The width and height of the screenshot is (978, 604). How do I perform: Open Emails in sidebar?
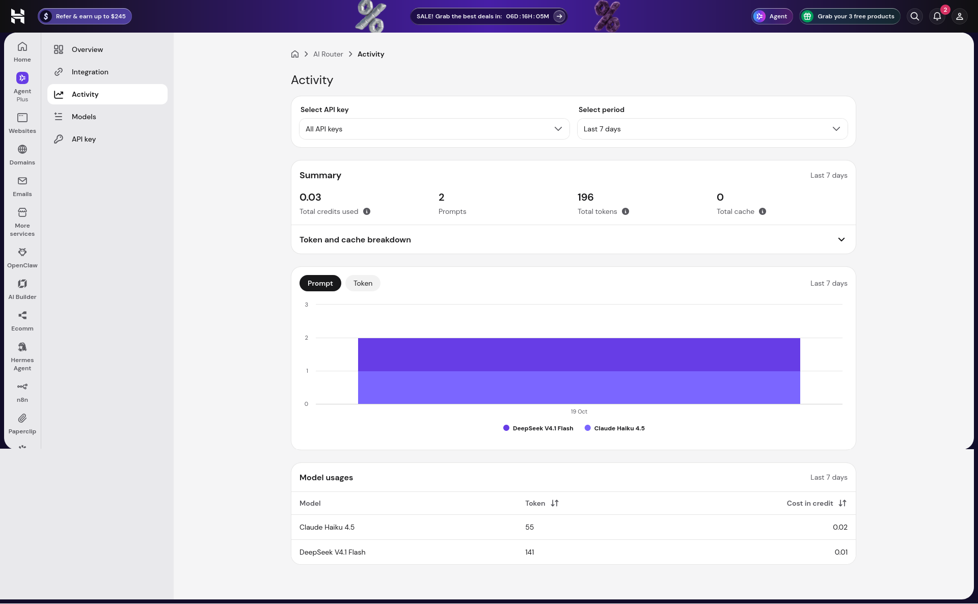tap(22, 186)
